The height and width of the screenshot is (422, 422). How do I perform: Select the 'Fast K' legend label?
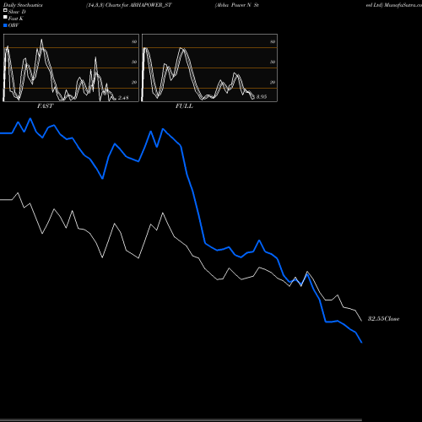point(16,19)
